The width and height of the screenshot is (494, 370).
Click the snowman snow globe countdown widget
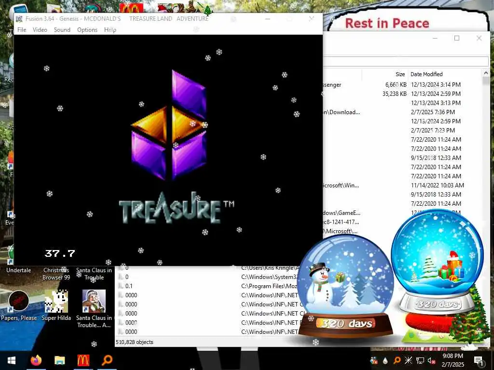[345, 286]
